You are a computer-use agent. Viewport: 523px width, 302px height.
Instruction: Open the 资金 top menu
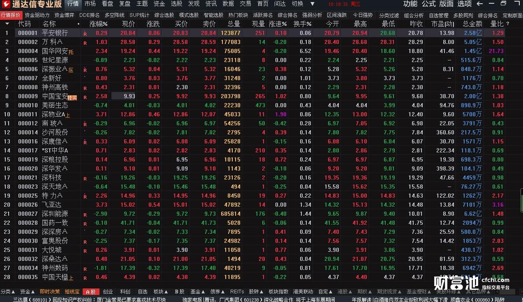pos(159,4)
